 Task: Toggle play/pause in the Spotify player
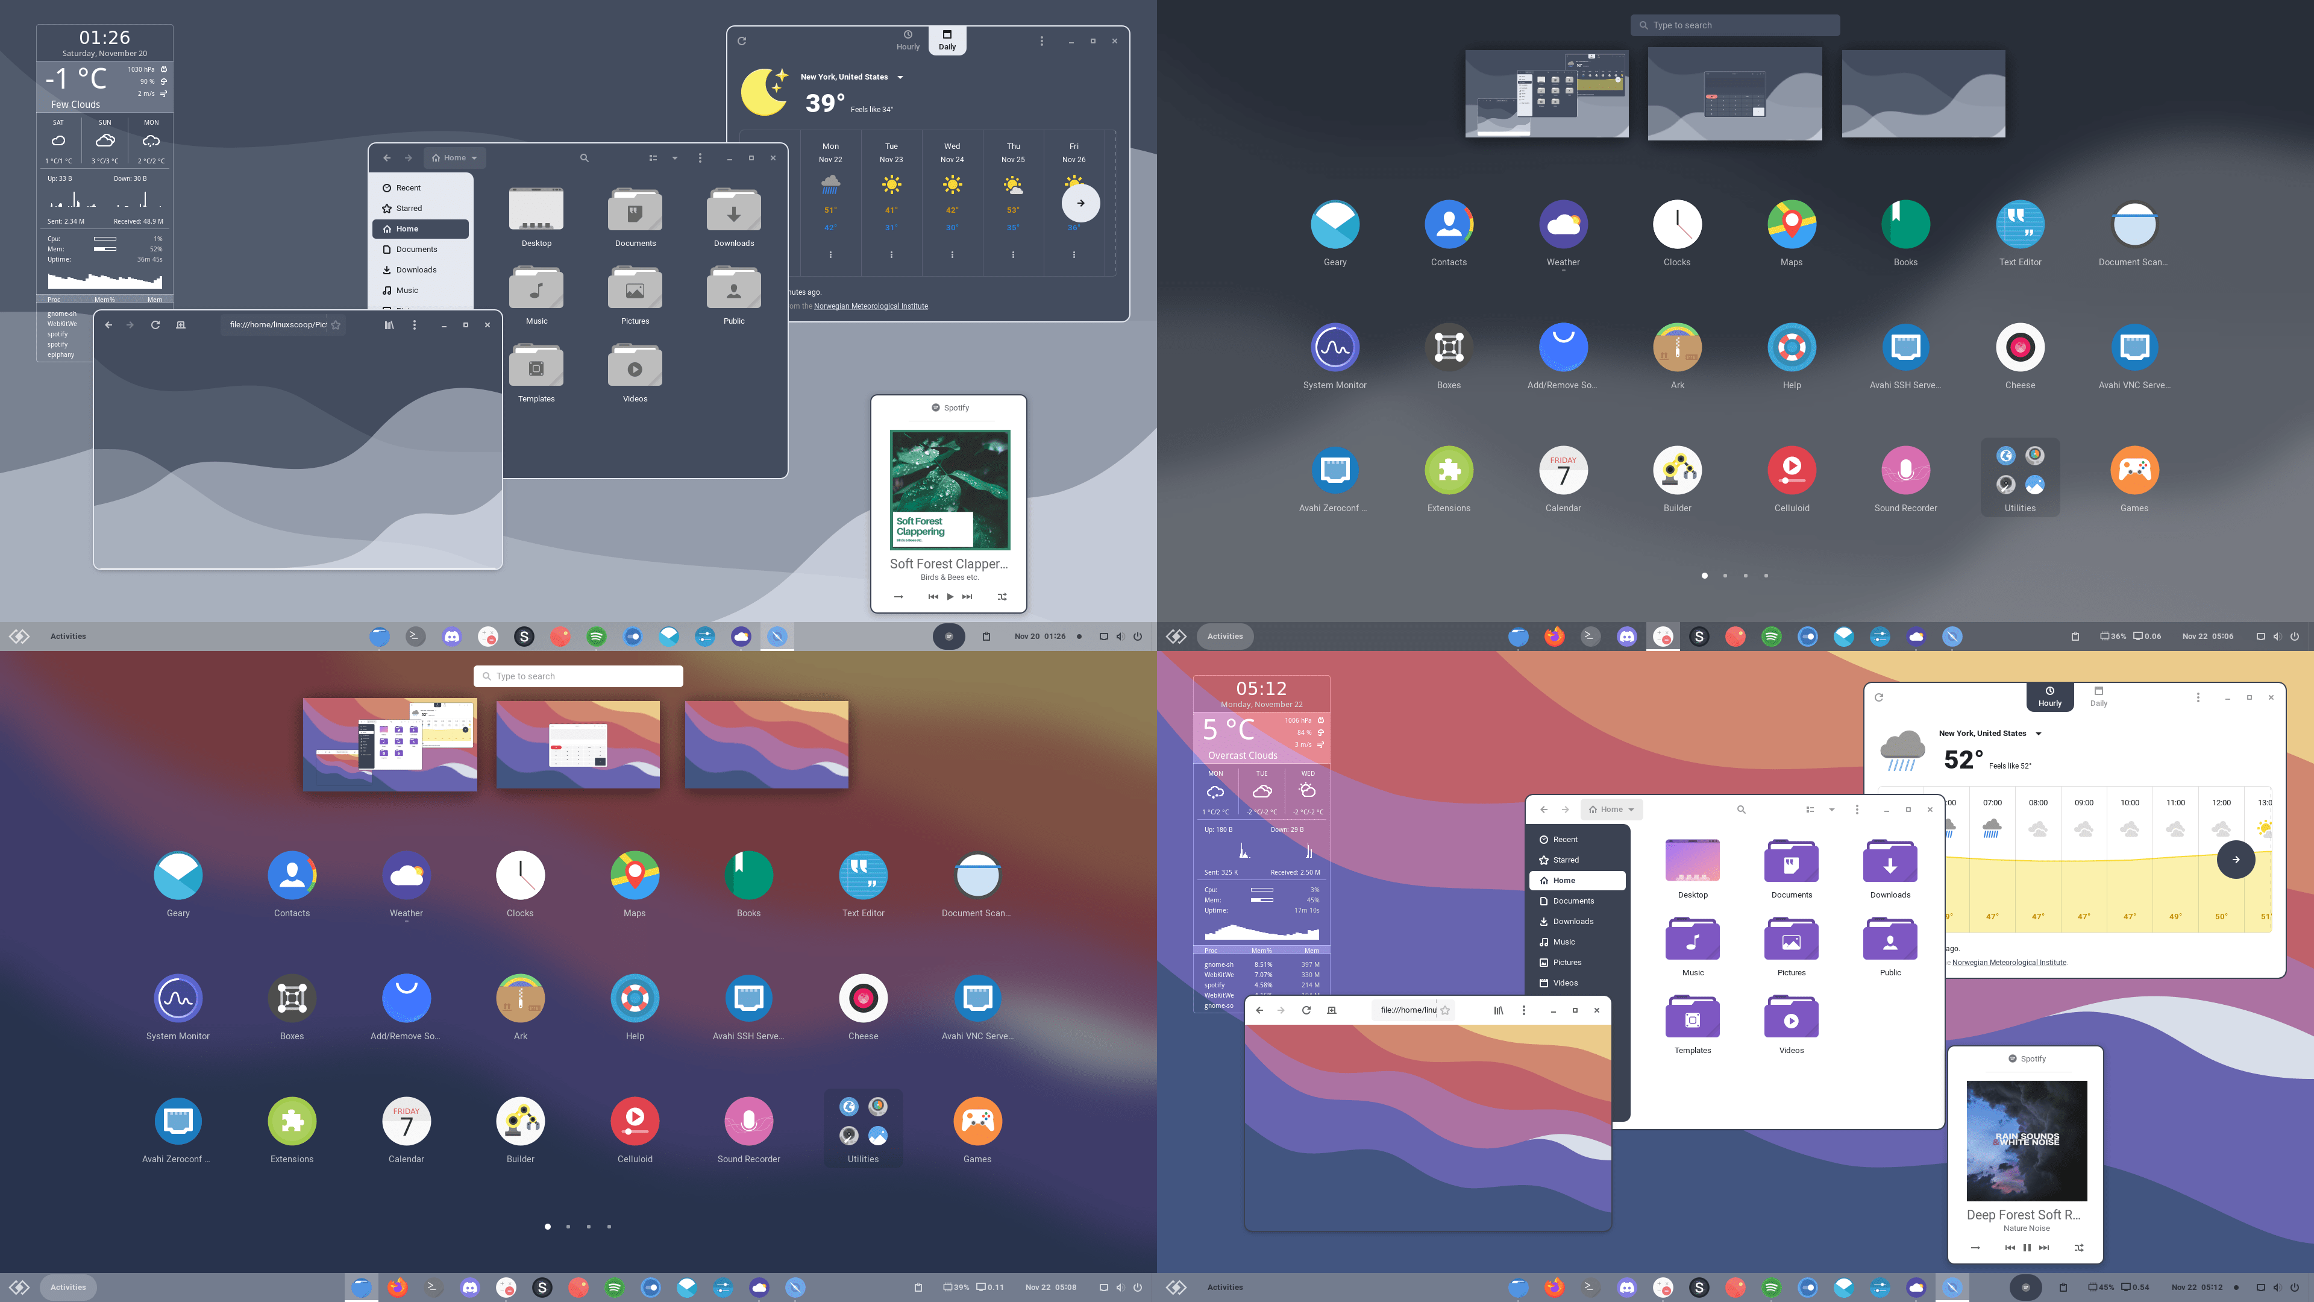click(x=950, y=596)
